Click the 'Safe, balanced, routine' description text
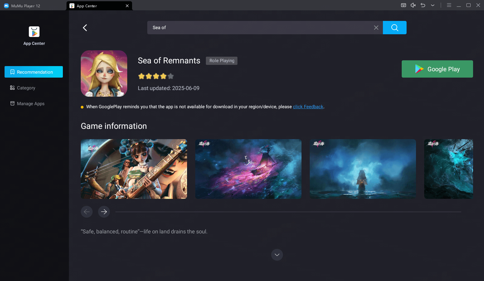This screenshot has width=484, height=281. 144,232
